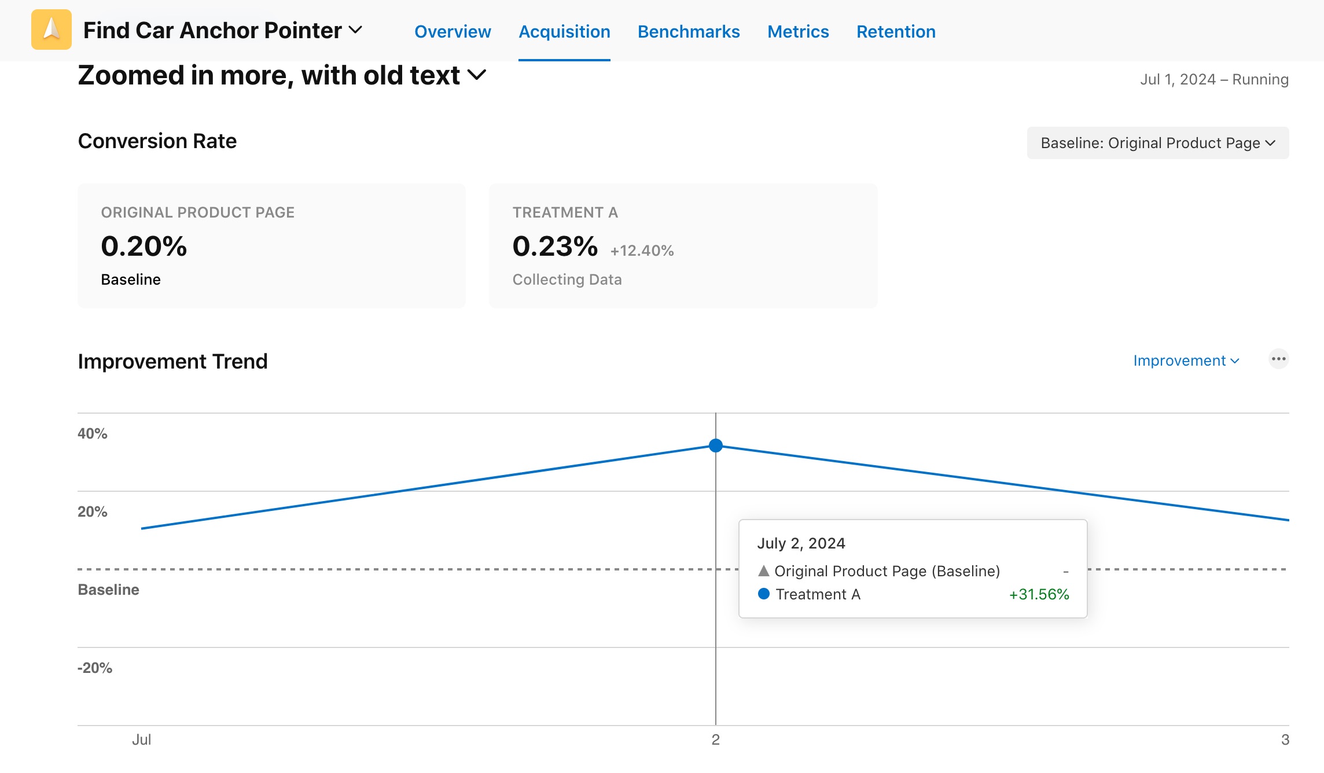Click the blue data point on the trend line
Image resolution: width=1324 pixels, height=773 pixels.
click(x=716, y=446)
